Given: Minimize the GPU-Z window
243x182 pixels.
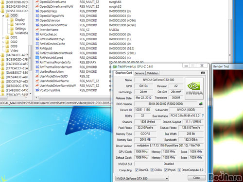Looking at the screenshot, I should (x=186, y=66).
